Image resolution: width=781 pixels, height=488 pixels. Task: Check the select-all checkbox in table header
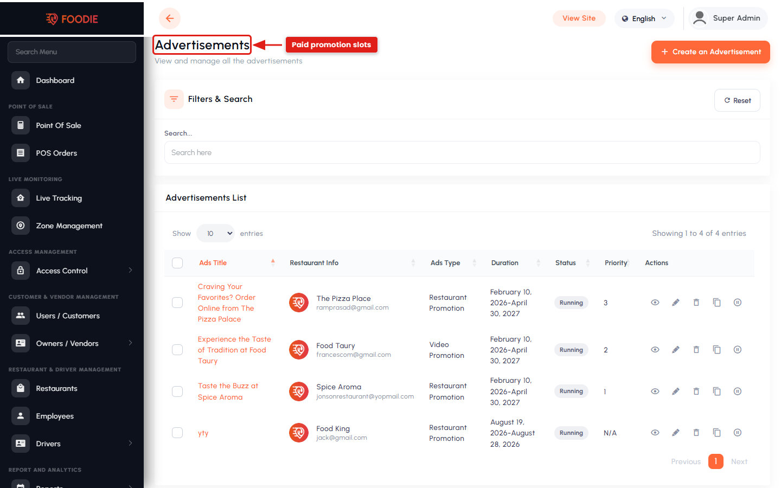[x=177, y=263]
